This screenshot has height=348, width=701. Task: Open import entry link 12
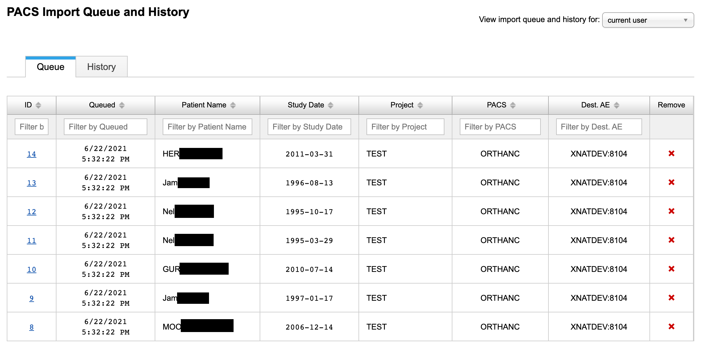click(x=32, y=212)
